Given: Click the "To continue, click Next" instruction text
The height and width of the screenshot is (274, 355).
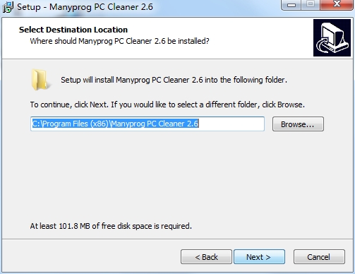Looking at the screenshot, I should pyautogui.click(x=167, y=105).
